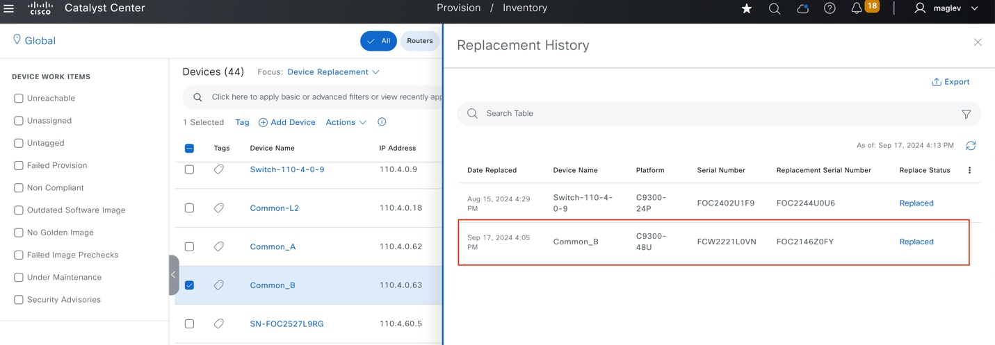995x345 pixels.
Task: Open the maglev user account menu
Action: 947,8
